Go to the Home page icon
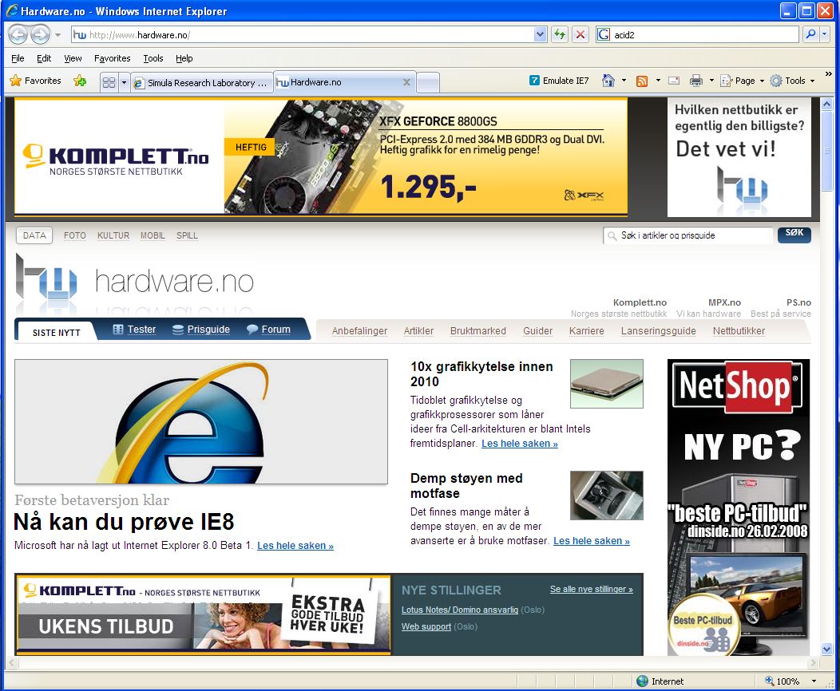840x691 pixels. 608,81
